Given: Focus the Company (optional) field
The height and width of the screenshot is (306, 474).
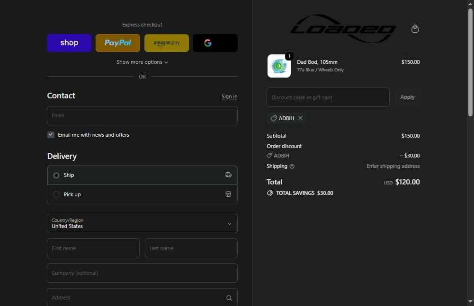Looking at the screenshot, I should (142, 273).
